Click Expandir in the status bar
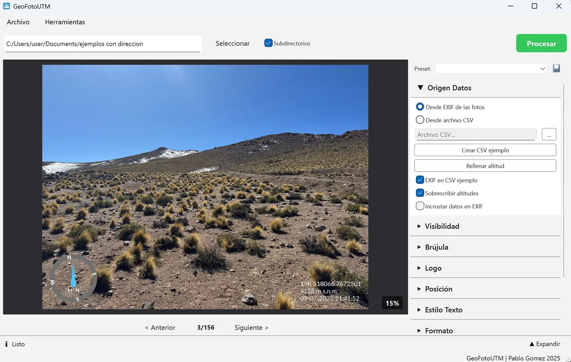Viewport: 571px width, 362px height. coord(545,344)
